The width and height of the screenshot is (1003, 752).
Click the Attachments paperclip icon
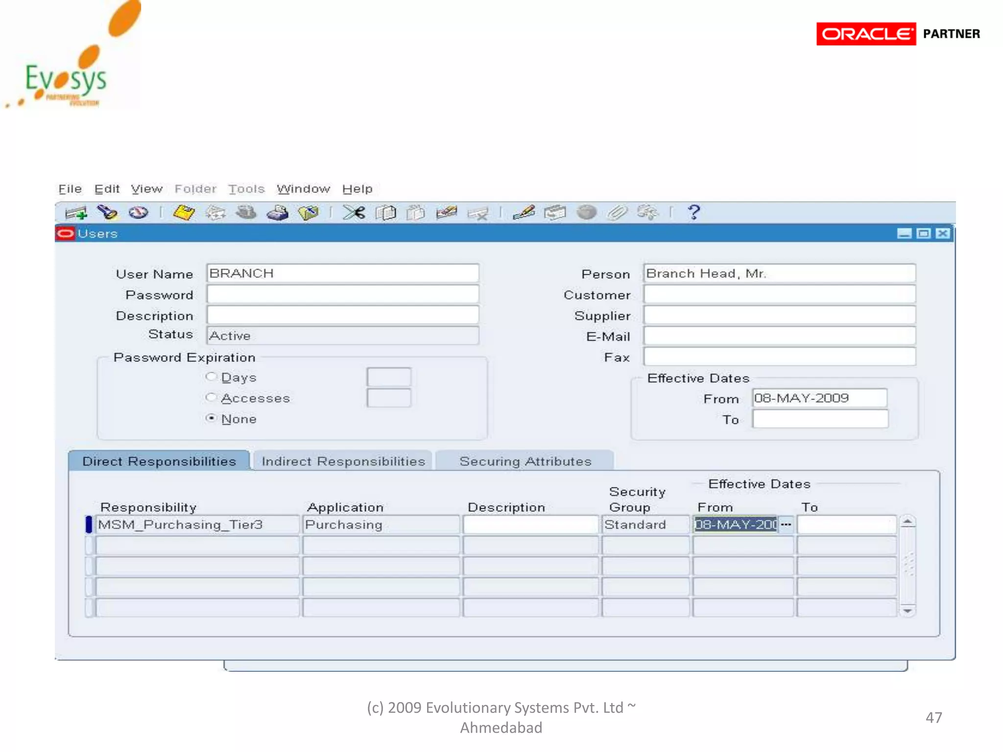pyautogui.click(x=617, y=212)
